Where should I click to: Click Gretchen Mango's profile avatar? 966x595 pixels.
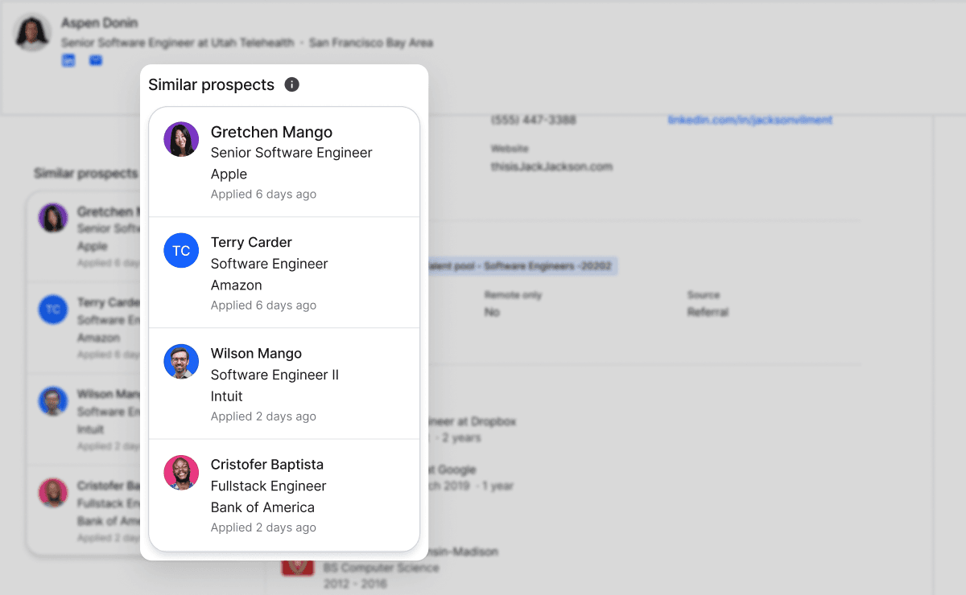click(x=181, y=139)
